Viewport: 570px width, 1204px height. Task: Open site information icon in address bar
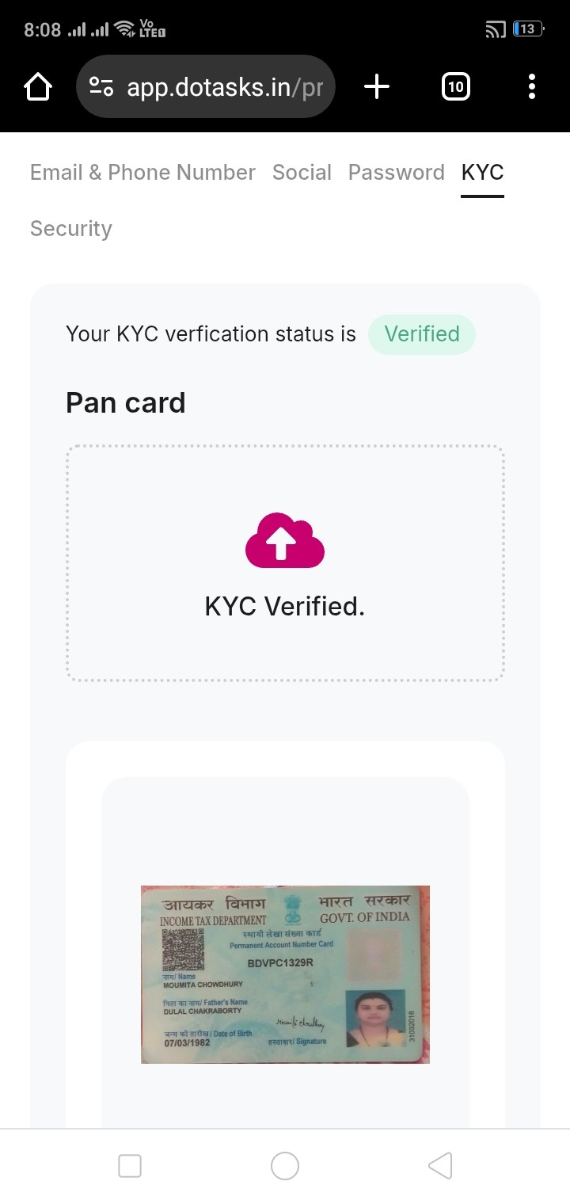101,87
